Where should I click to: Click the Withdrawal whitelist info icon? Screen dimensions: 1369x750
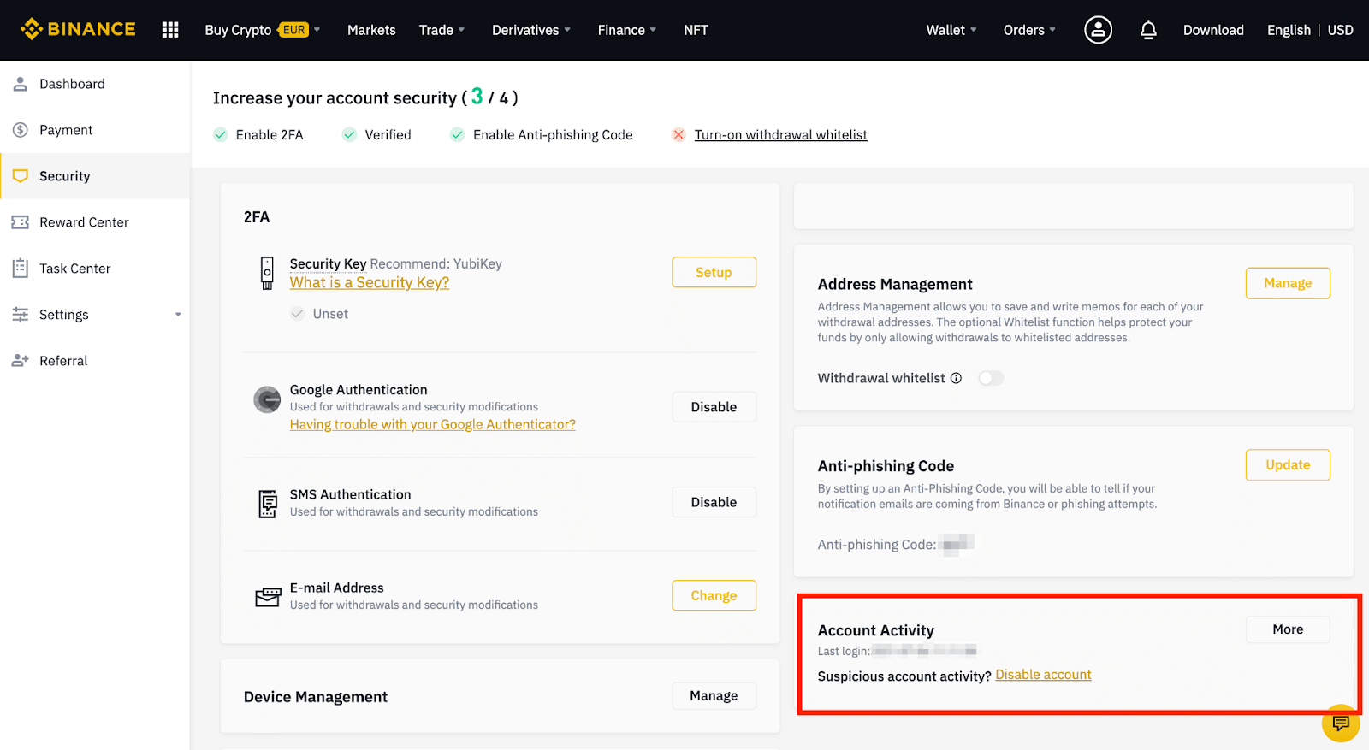(x=956, y=378)
